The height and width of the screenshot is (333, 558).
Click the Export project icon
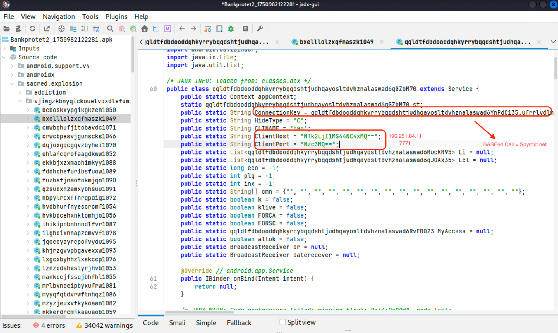coord(47,29)
